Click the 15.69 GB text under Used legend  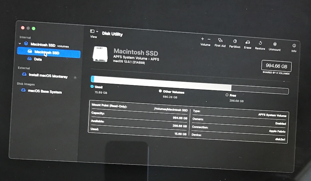[101, 92]
